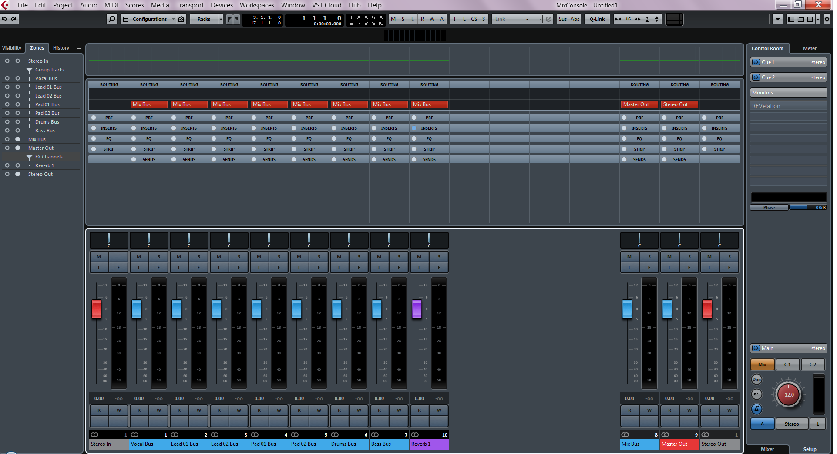
Task: Click the link icon on the Stereo In channel
Action: click(x=95, y=435)
